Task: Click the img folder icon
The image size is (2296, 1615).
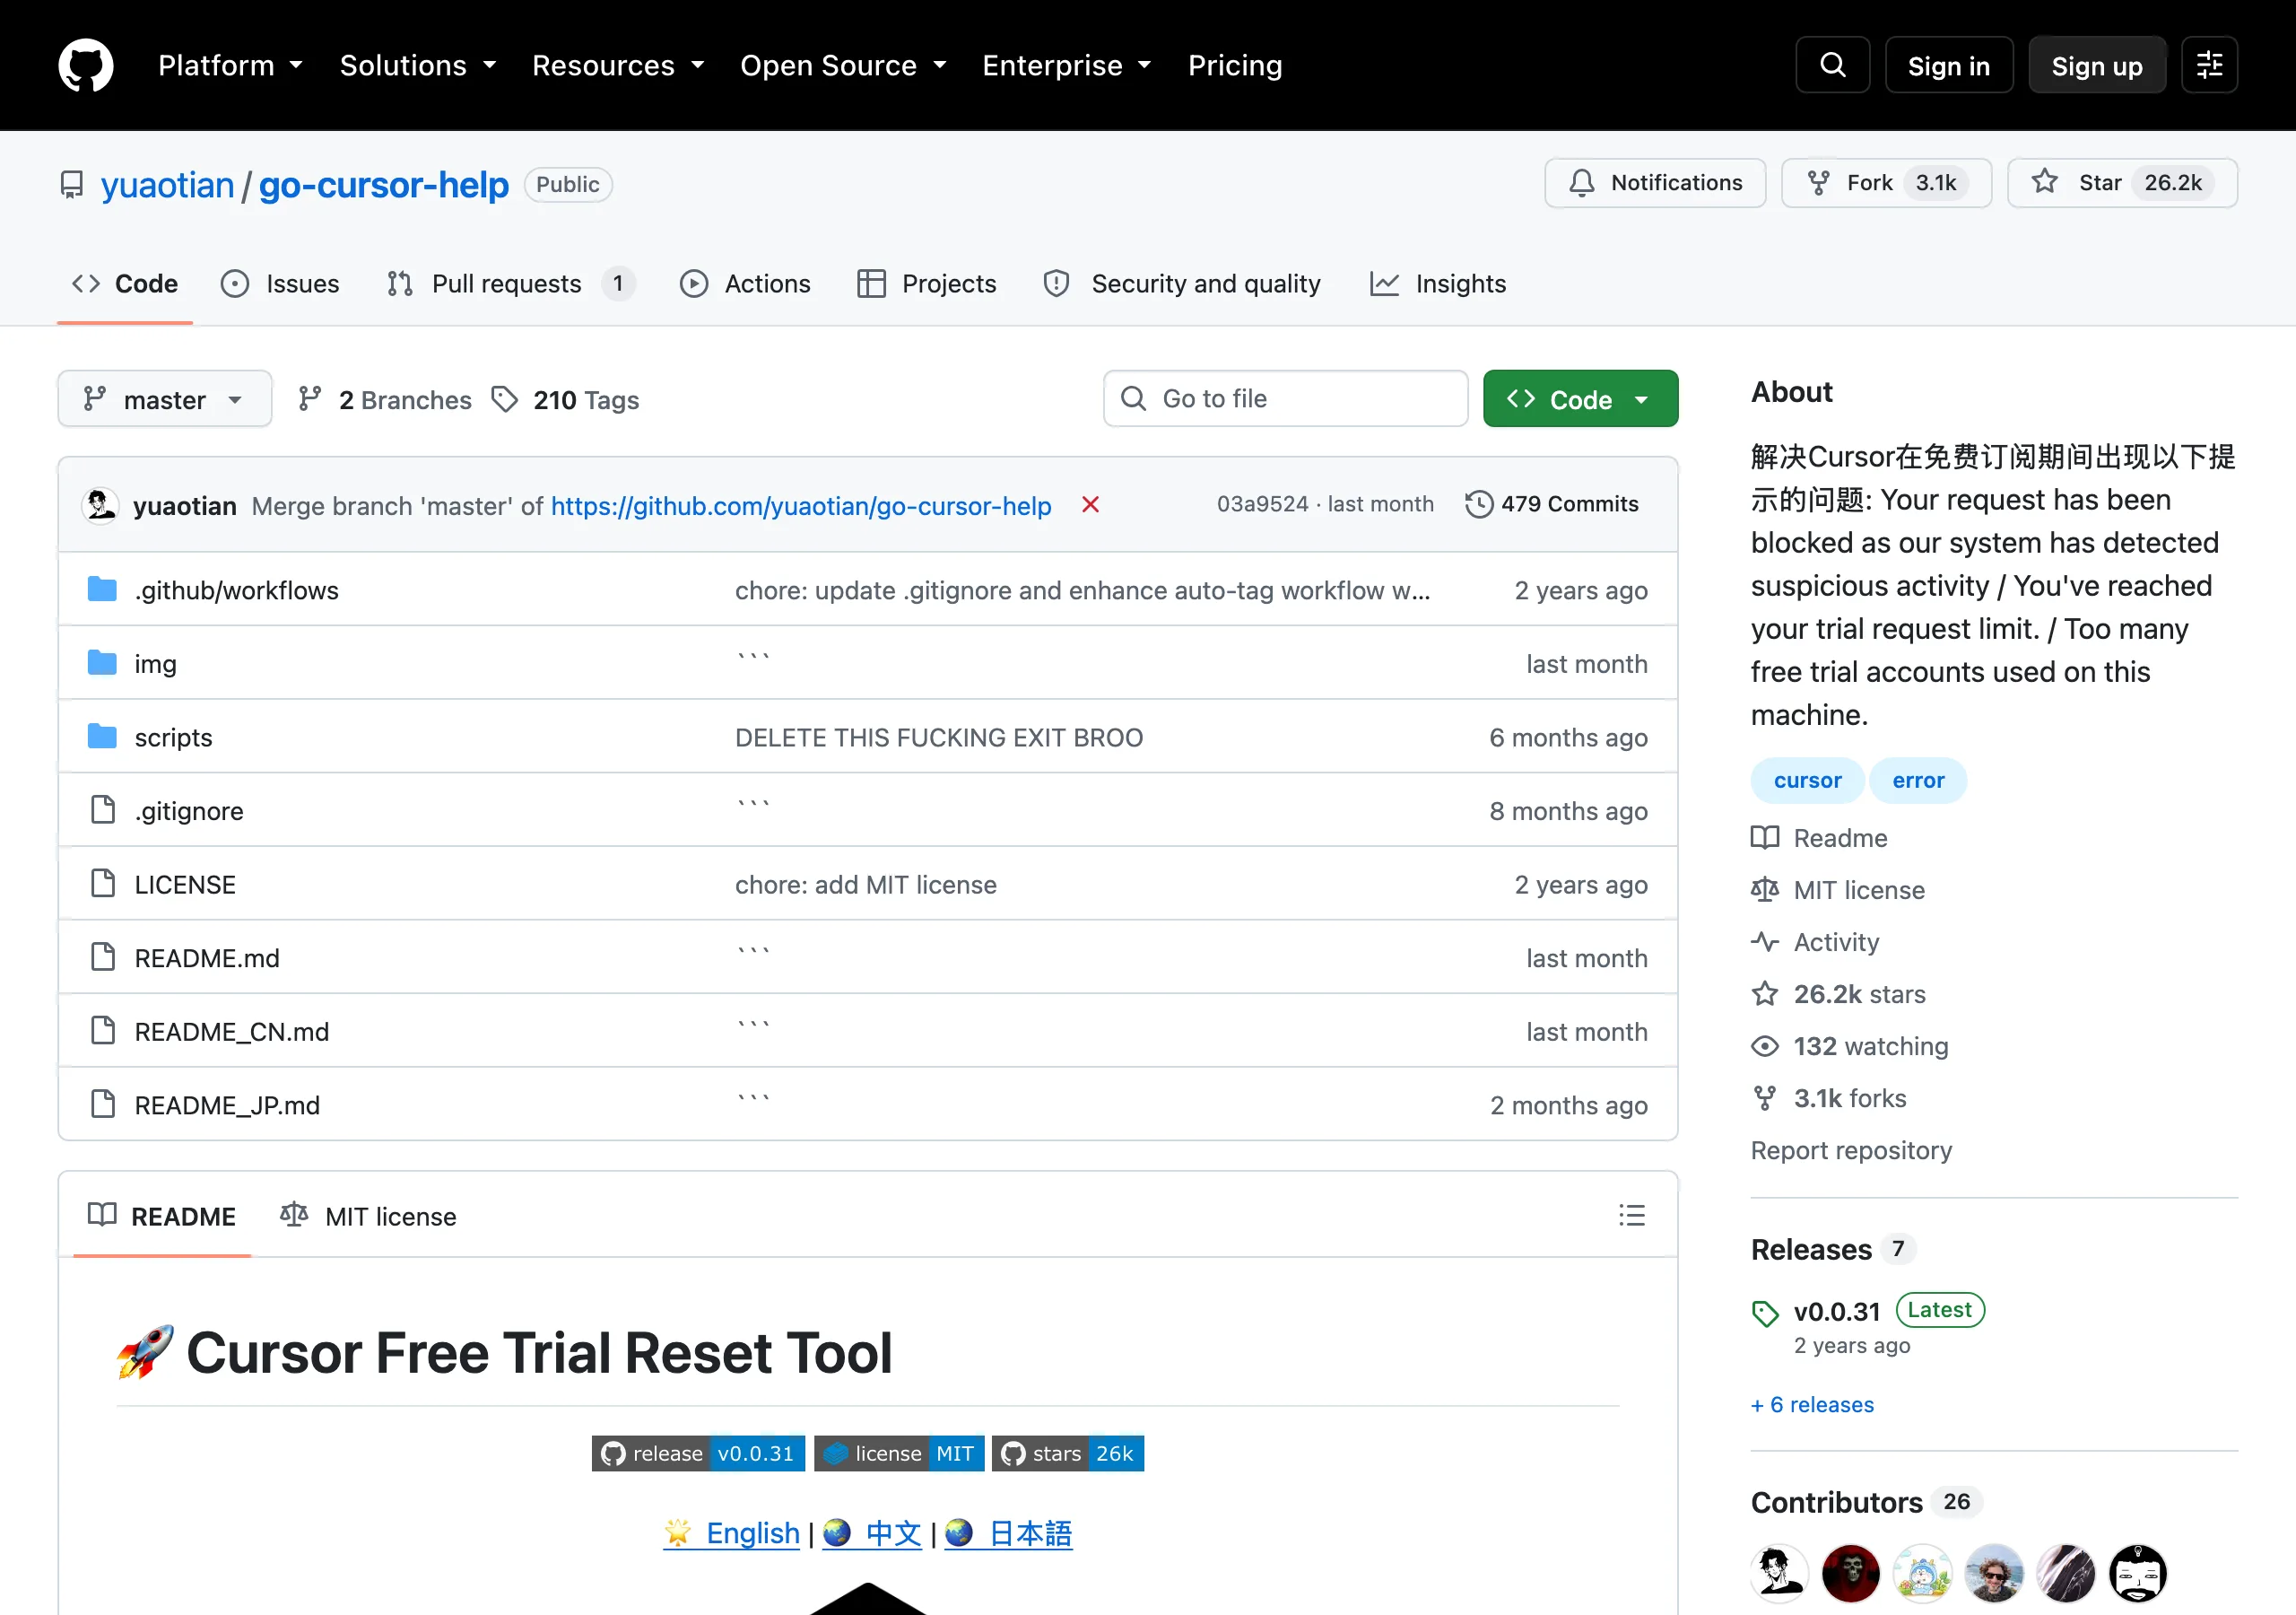Action: [x=102, y=662]
